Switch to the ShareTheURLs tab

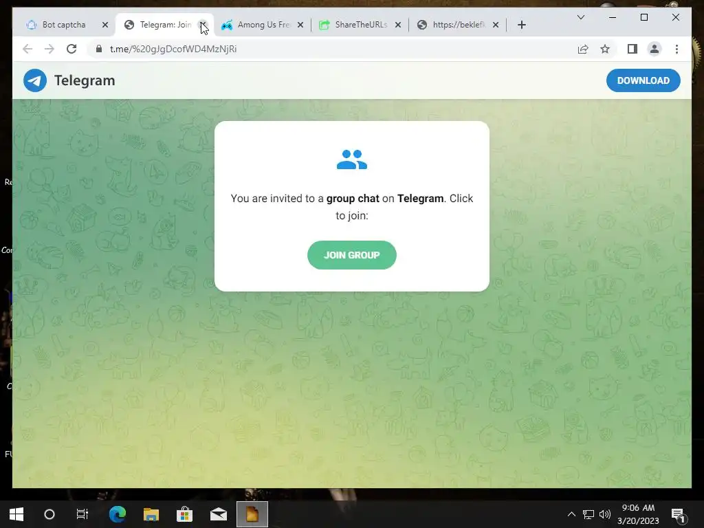(361, 25)
